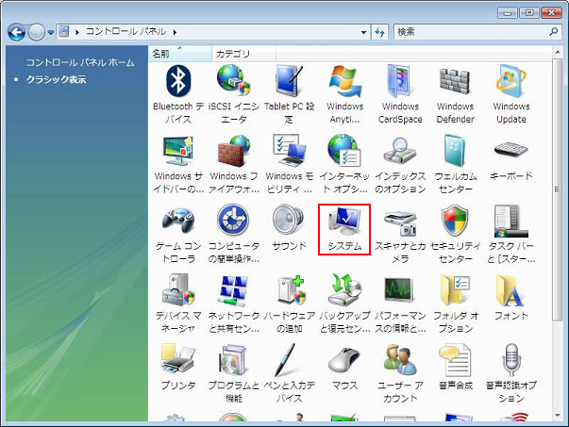Open recent pages dropdown beside navigation arrows

(x=50, y=32)
